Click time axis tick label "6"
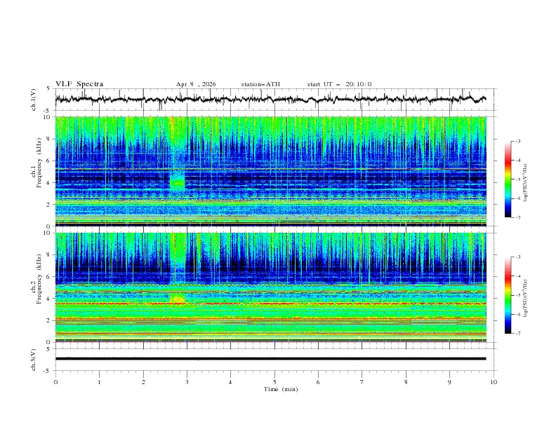Screen dimensions: 556x429 318,382
